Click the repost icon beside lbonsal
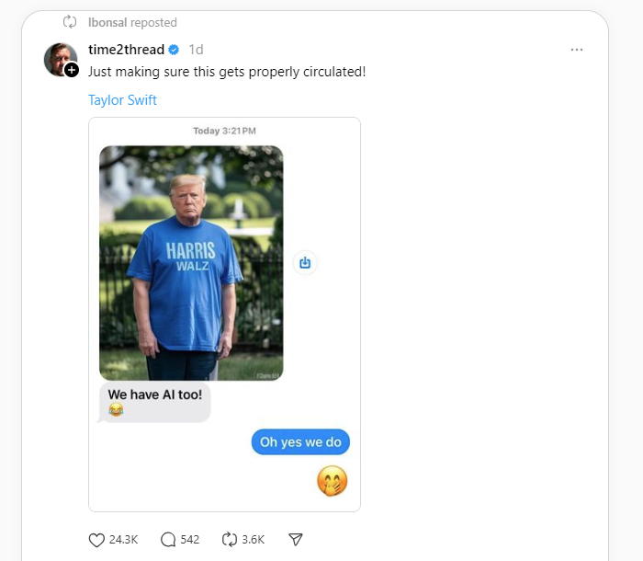 (70, 22)
